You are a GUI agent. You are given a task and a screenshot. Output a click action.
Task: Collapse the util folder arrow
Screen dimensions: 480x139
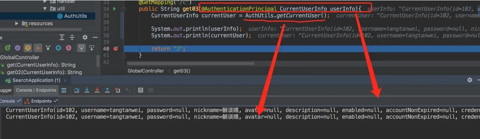click(x=45, y=8)
